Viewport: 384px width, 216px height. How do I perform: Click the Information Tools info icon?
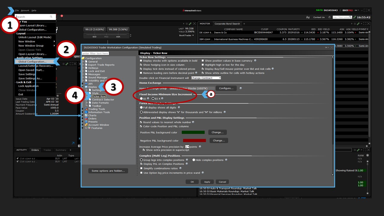coord(86,112)
